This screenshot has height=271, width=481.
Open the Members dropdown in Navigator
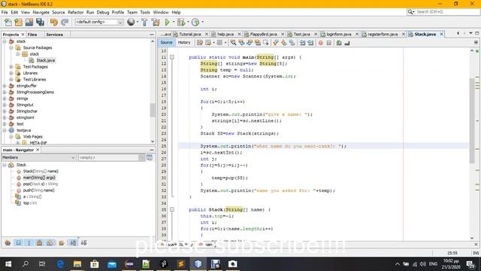[38, 157]
